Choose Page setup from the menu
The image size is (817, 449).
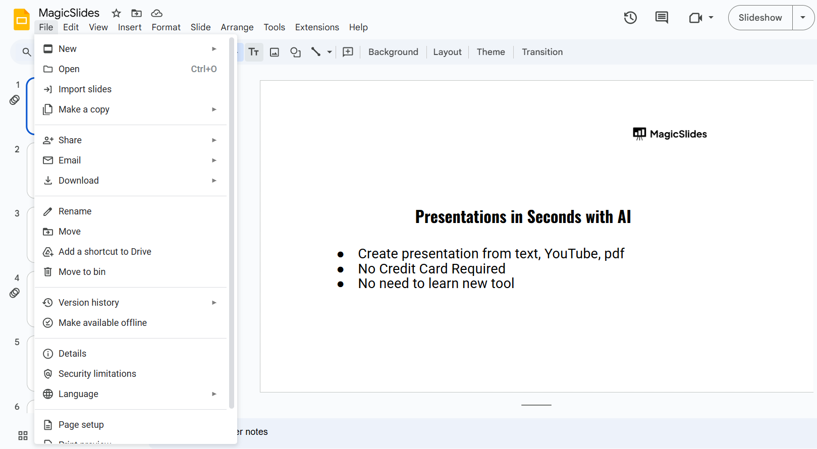131,425
